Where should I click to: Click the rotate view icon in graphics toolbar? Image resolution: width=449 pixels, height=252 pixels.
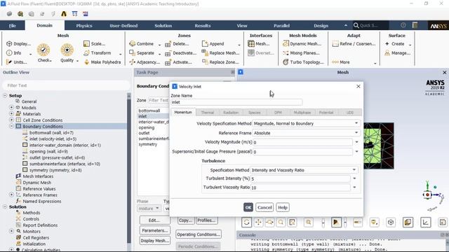[x=246, y=222]
